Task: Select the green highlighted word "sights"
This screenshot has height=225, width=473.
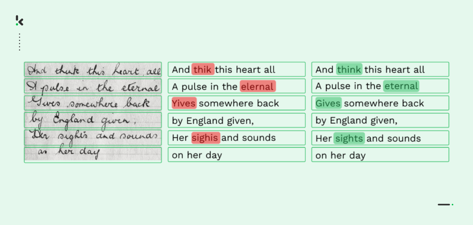Action: coord(349,138)
